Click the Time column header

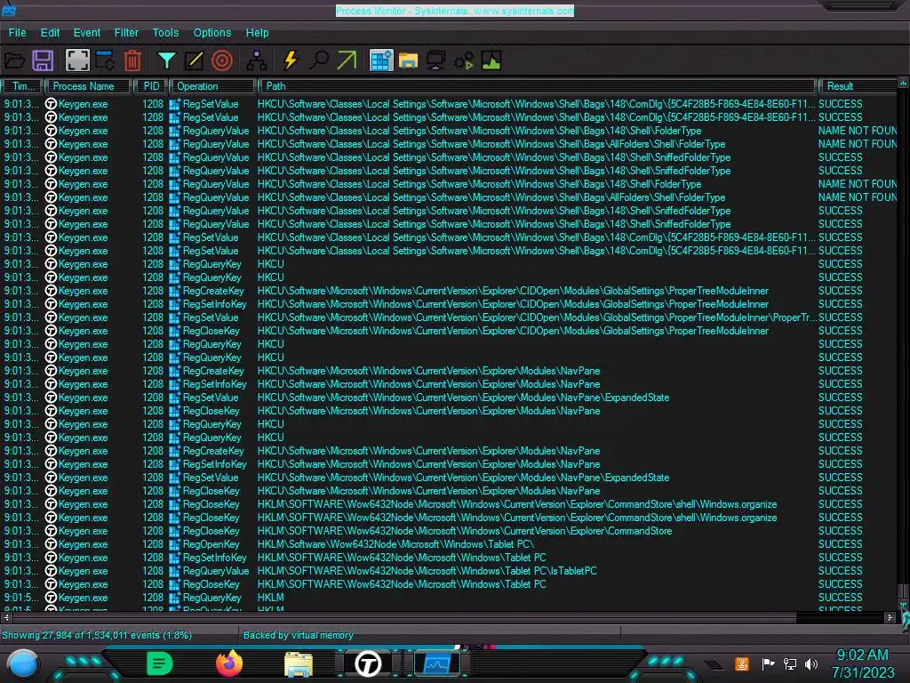pyautogui.click(x=22, y=86)
